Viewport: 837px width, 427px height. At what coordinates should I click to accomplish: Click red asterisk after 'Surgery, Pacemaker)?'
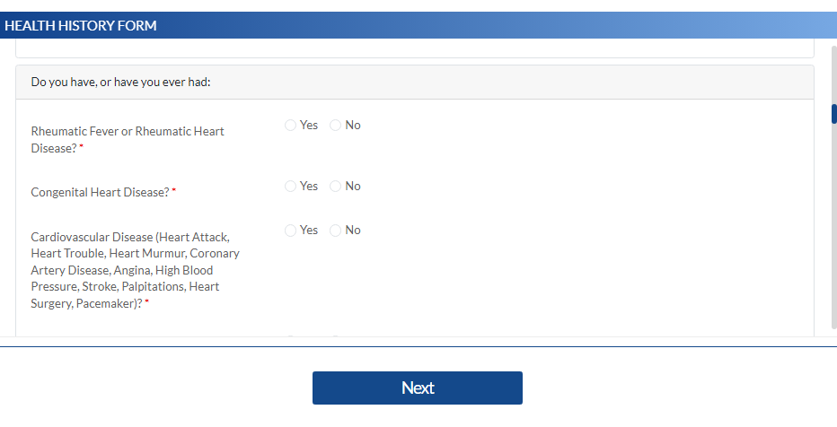point(146,304)
